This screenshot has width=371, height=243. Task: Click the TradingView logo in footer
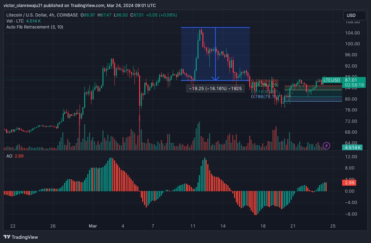click(21, 237)
